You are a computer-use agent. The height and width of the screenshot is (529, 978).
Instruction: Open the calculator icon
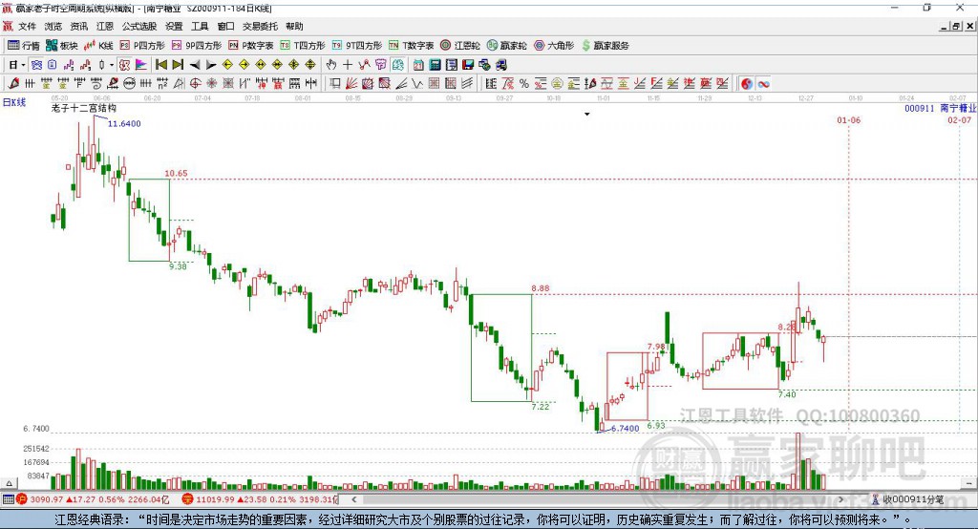pos(436,65)
